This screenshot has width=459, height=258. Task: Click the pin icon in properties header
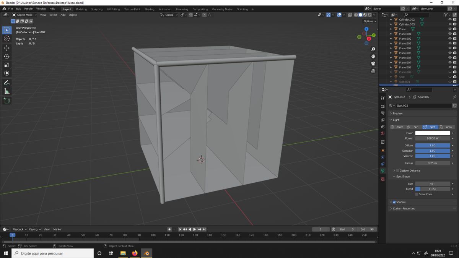[x=454, y=97]
